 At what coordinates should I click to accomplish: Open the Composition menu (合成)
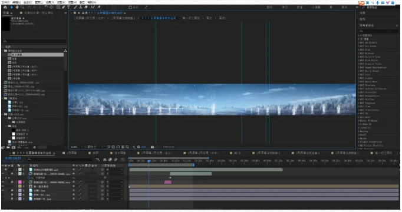click(x=28, y=2)
